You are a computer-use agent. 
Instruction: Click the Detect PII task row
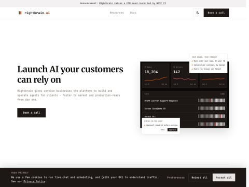coord(185,116)
